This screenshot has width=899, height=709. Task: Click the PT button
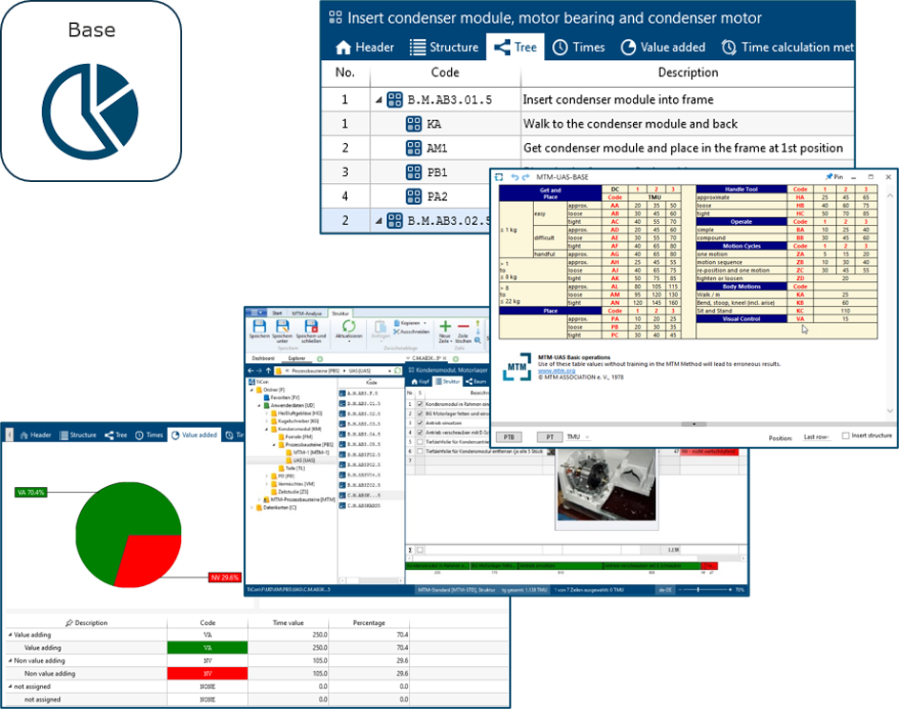coord(550,436)
